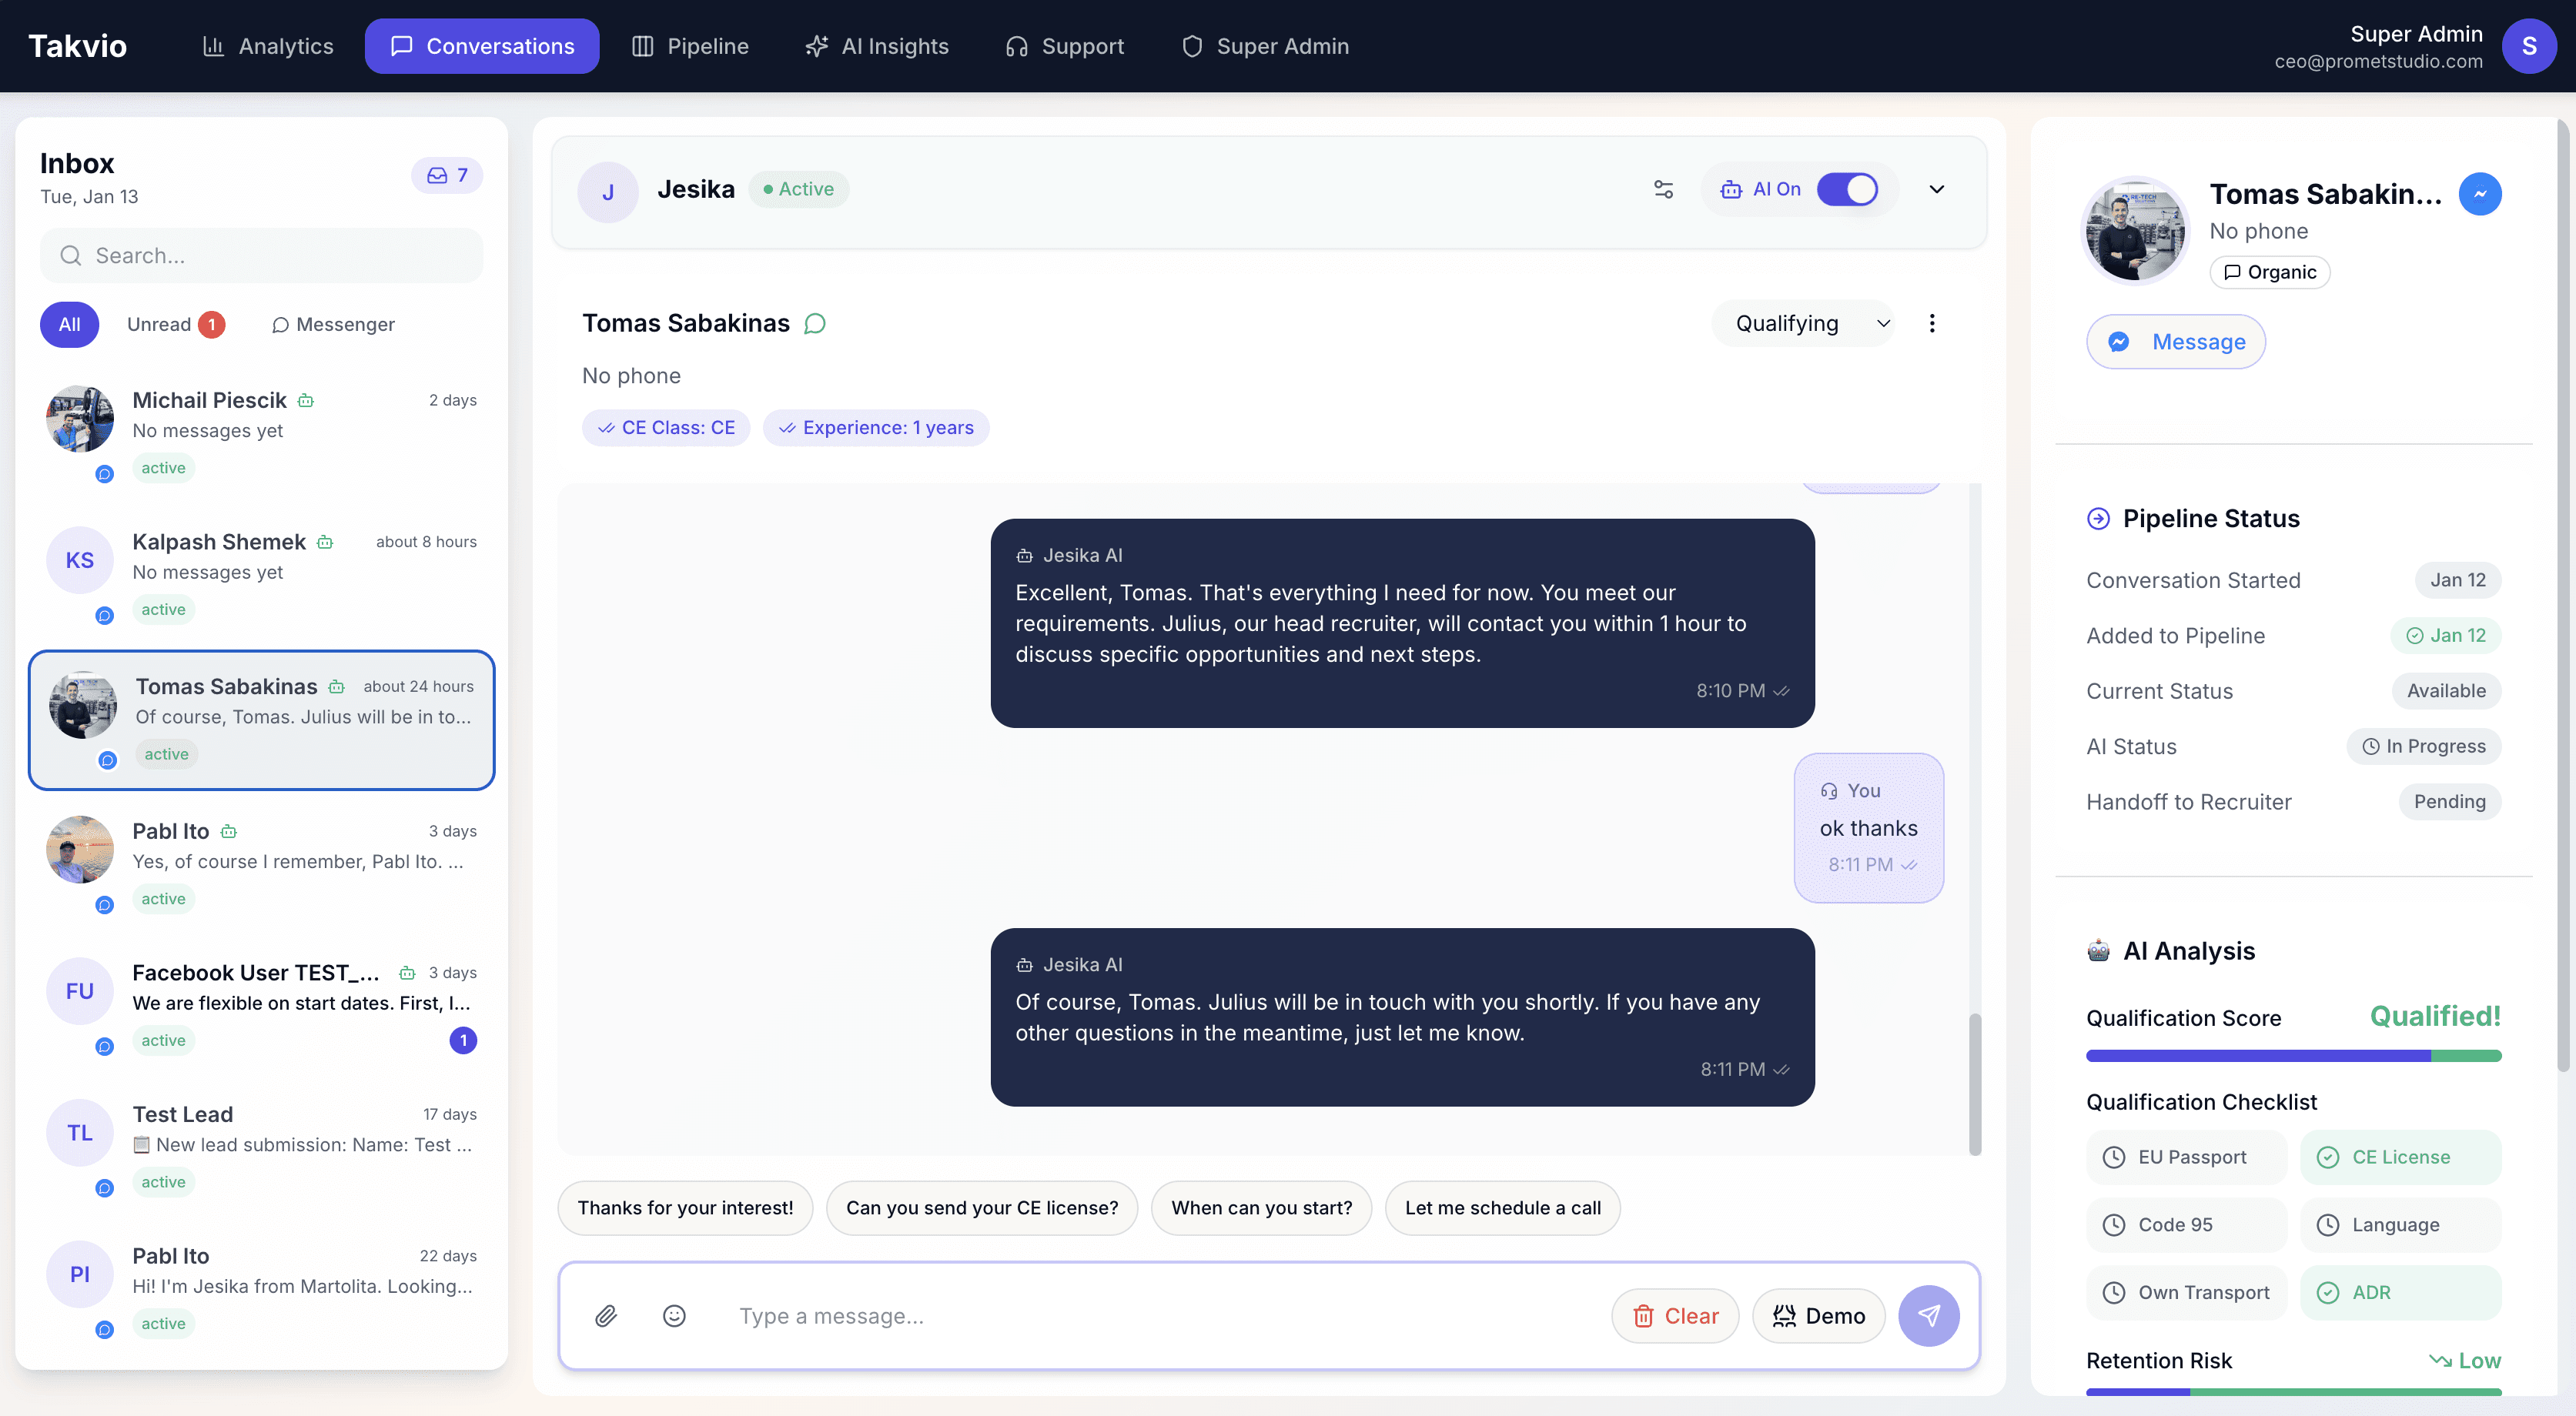The height and width of the screenshot is (1416, 2576).
Task: Open the three-dot options menu near Qualifying
Action: (1932, 322)
